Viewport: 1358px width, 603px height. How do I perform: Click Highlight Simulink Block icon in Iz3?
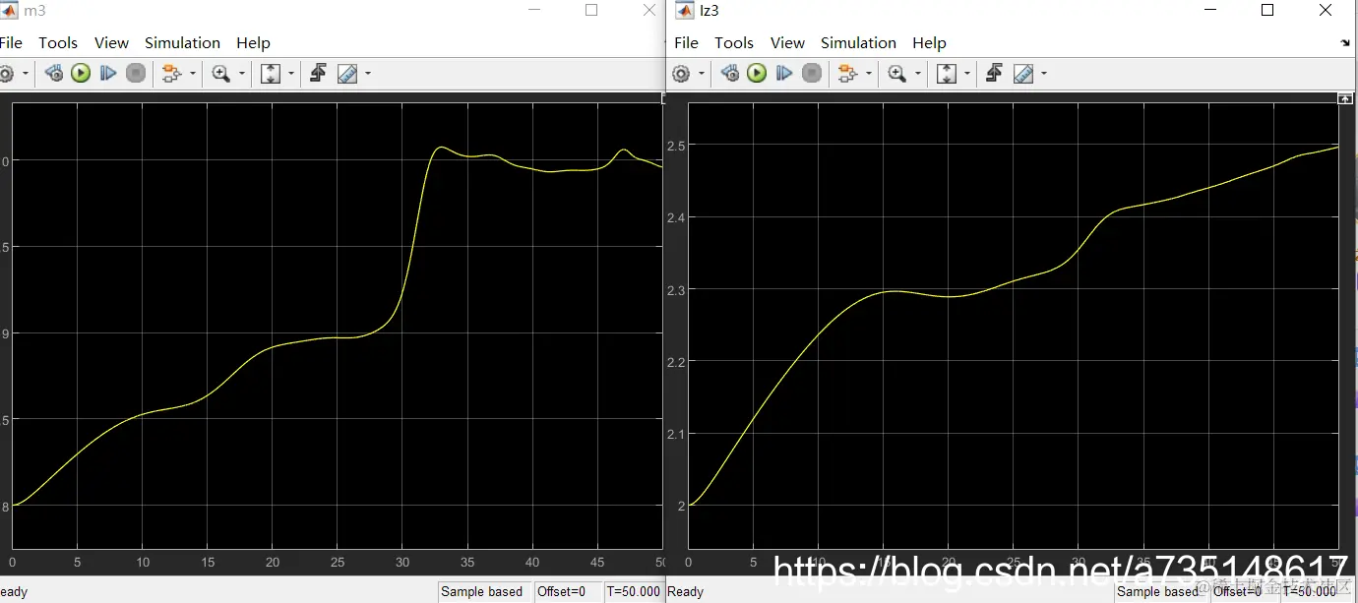tap(847, 73)
